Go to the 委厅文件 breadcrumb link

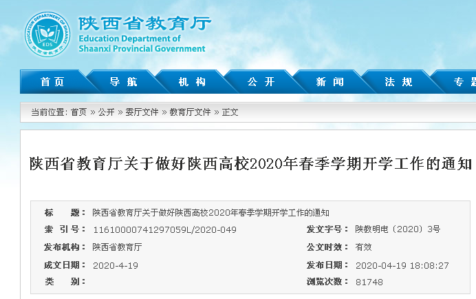click(142, 112)
